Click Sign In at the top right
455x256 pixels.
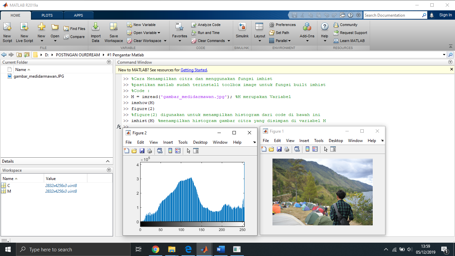[445, 15]
